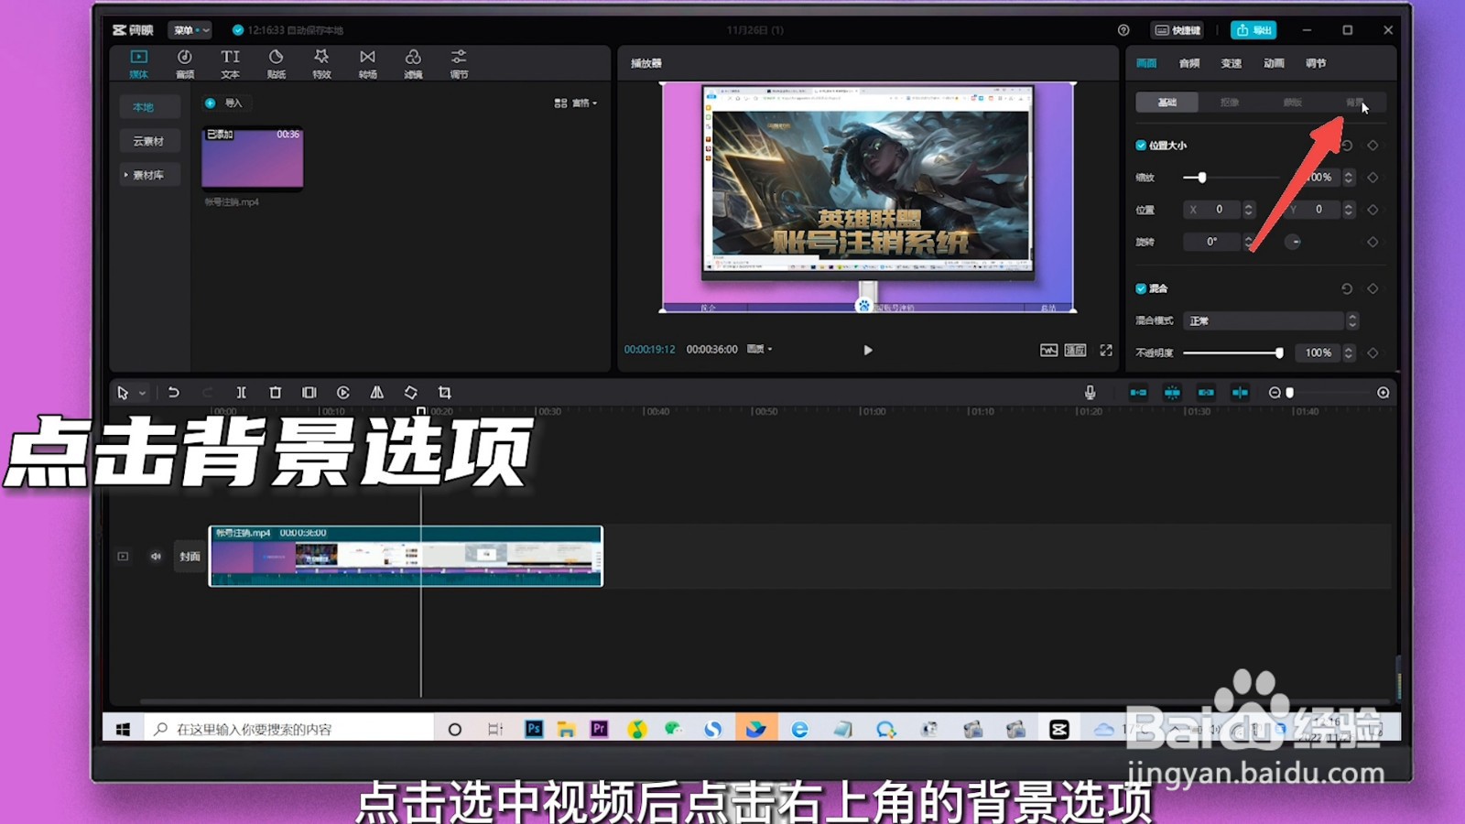Screen dimensions: 1465x824
Task: Adjust the 缩放 scale slider
Action: [1230, 178]
